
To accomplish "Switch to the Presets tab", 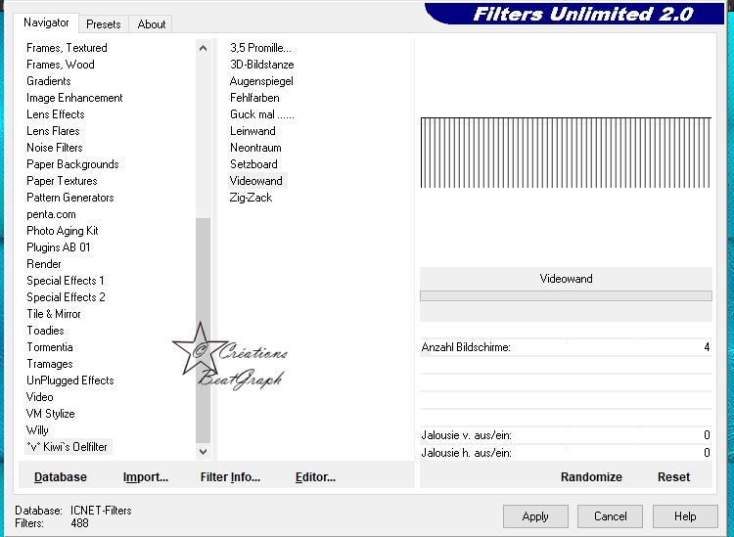I will pos(104,24).
